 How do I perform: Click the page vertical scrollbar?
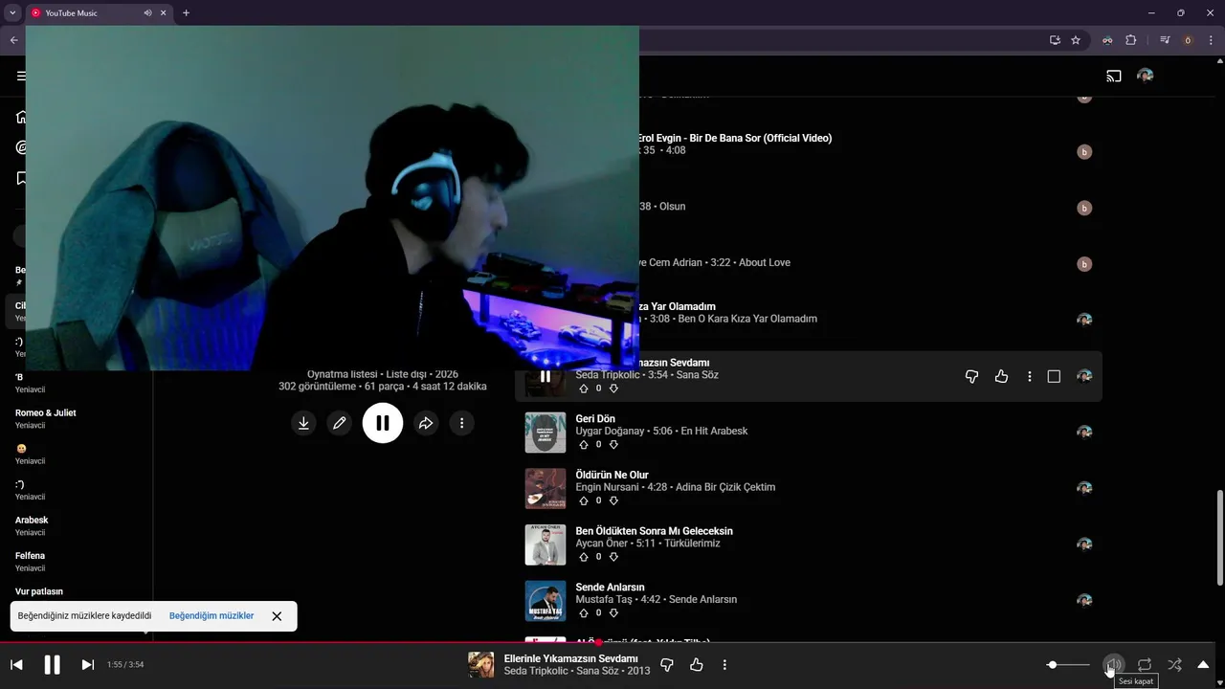[1219, 536]
